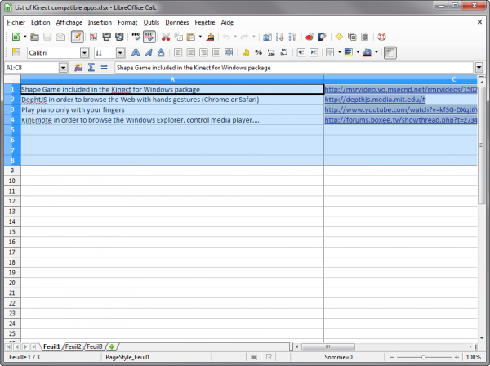Click the Function equals icon
Screen dimensions: 490x366
pos(104,68)
